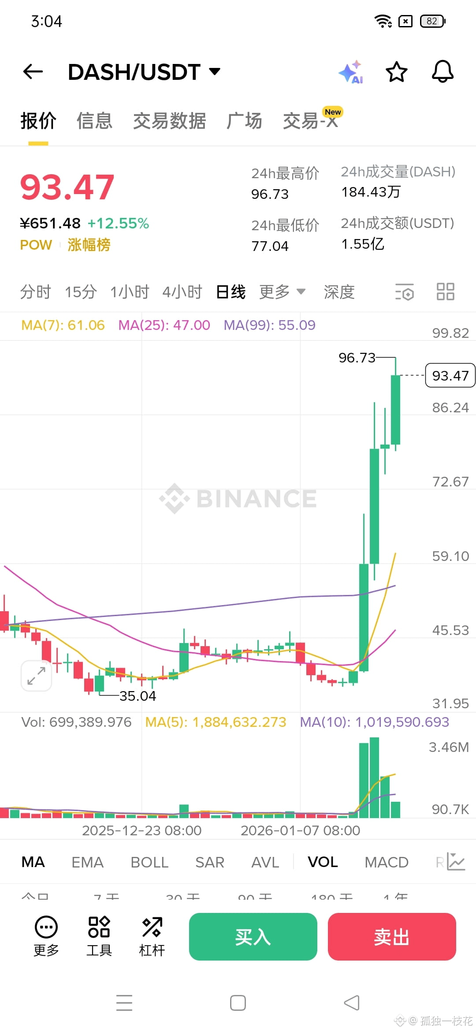The image size is (476, 1032).
Task: Open POW tag link
Action: pos(36,245)
